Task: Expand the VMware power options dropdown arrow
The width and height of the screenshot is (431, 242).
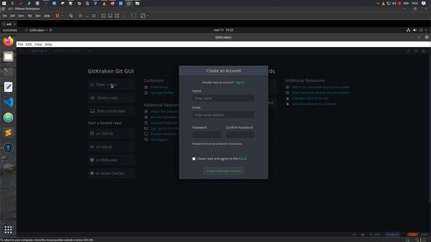Action: tap(62, 16)
